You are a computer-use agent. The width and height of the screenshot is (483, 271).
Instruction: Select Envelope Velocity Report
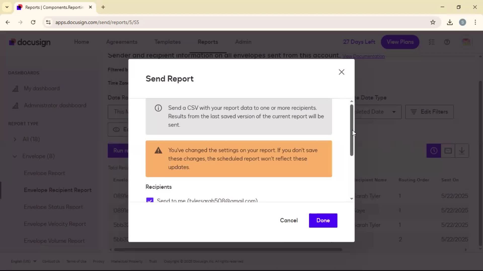pos(55,224)
